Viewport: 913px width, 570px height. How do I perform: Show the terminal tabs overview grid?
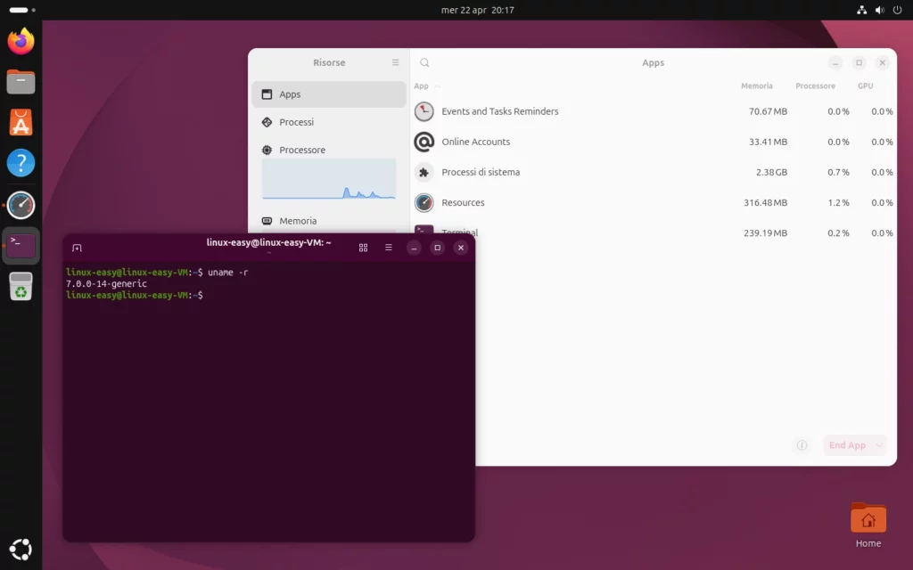[363, 248]
